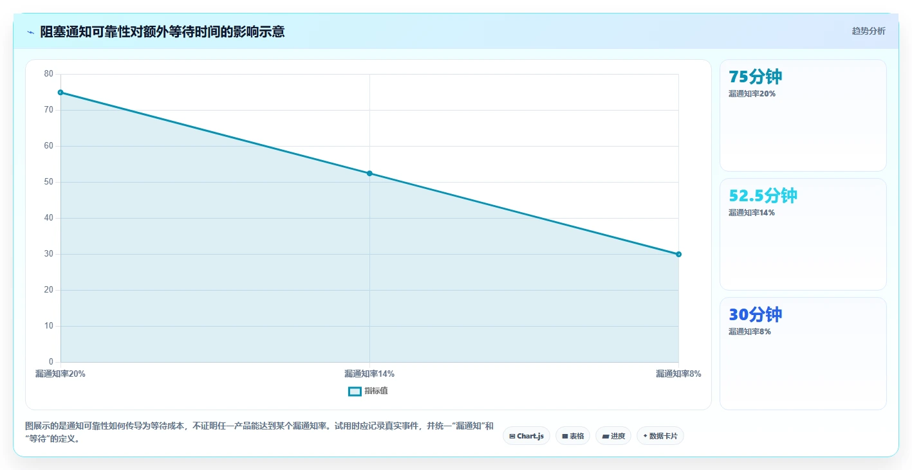Click the 数据卡片 chip star icon
This screenshot has height=470, width=912.
[x=645, y=436]
